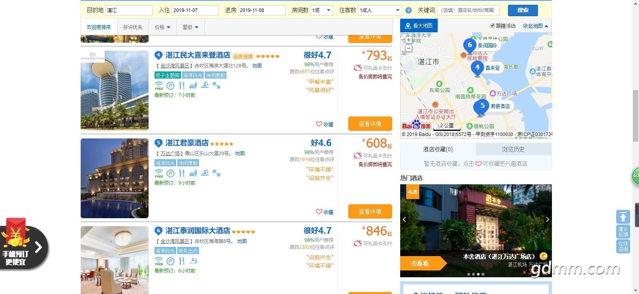Click the parking icon under 湛江民大喜来登酒店
639x294 pixels.
(171, 85)
